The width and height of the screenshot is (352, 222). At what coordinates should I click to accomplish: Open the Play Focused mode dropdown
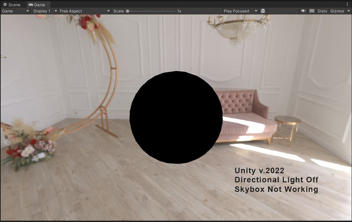240,11
